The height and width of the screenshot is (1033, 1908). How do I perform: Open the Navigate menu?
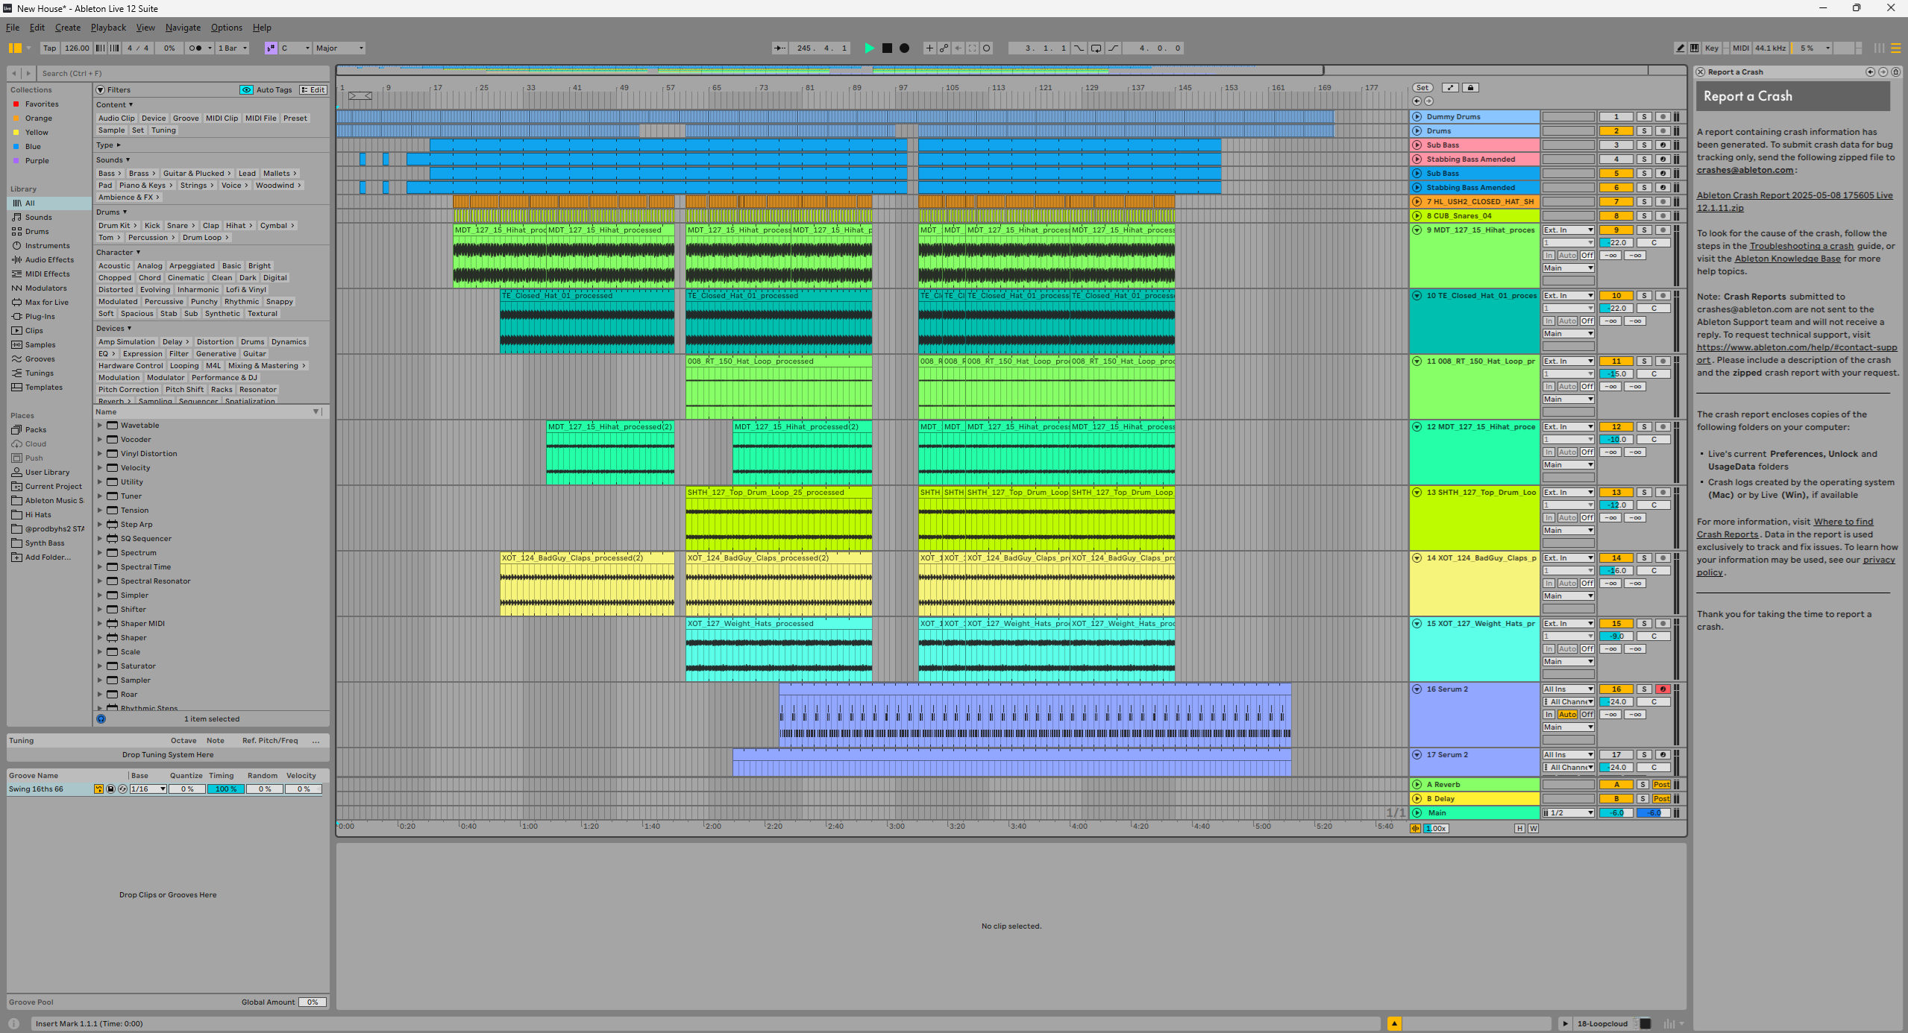click(x=183, y=28)
